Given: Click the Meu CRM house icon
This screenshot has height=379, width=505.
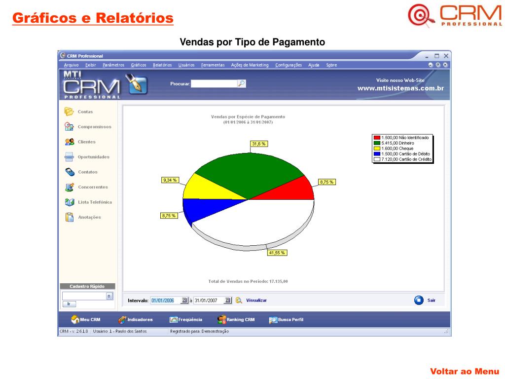Looking at the screenshot, I should (75, 319).
